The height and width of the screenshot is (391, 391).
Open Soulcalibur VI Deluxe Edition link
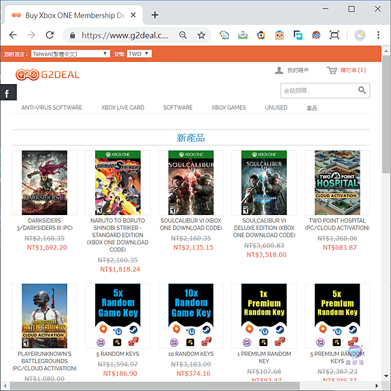264,227
